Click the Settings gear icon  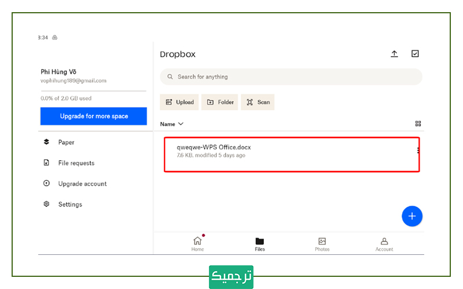pos(46,204)
